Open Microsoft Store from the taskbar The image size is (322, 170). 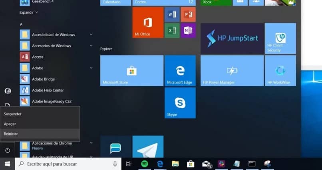pos(191,164)
